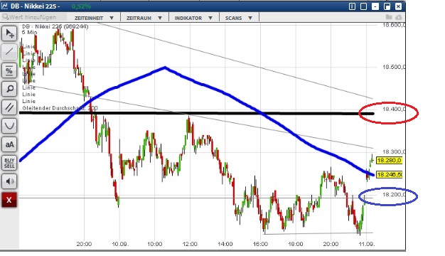Click the 18.280,0 yellow price label
The image size is (445, 256).
(390, 160)
